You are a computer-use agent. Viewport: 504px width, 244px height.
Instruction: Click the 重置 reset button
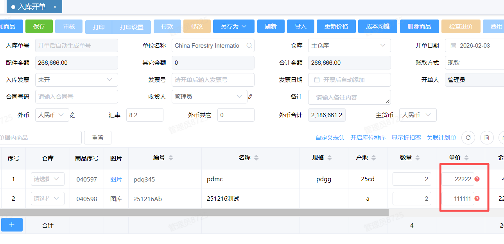pyautogui.click(x=97, y=137)
